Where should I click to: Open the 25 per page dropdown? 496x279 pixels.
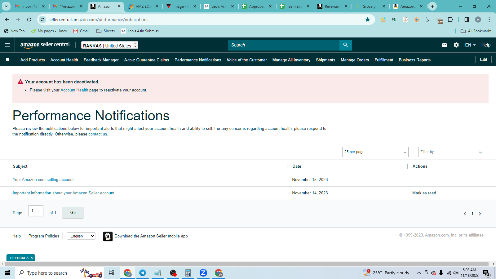pos(375,152)
